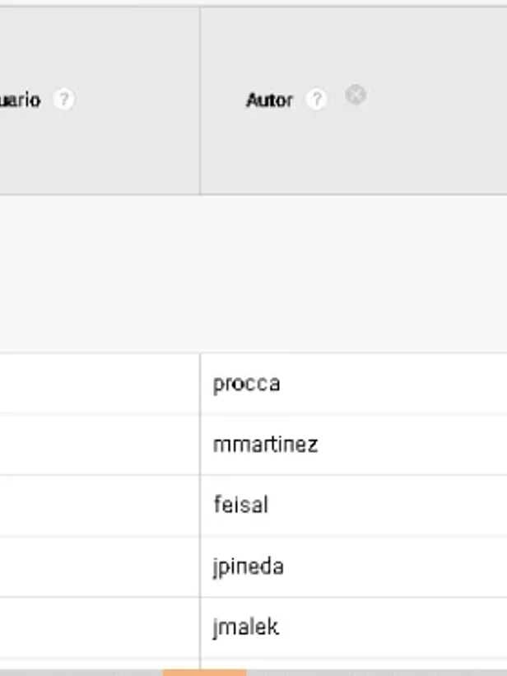Select the mmartinez author cell
Screen dimensions: 507x676
pyautogui.click(x=265, y=445)
